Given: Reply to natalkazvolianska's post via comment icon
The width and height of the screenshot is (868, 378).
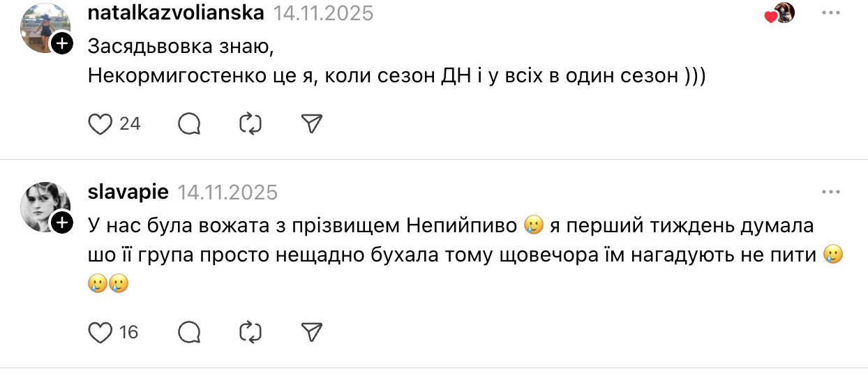Looking at the screenshot, I should pyautogui.click(x=189, y=124).
